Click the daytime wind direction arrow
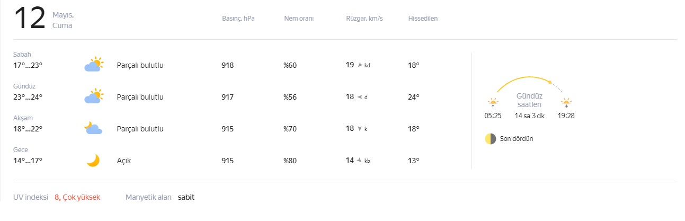The width and height of the screenshot is (685, 221). tap(360, 97)
